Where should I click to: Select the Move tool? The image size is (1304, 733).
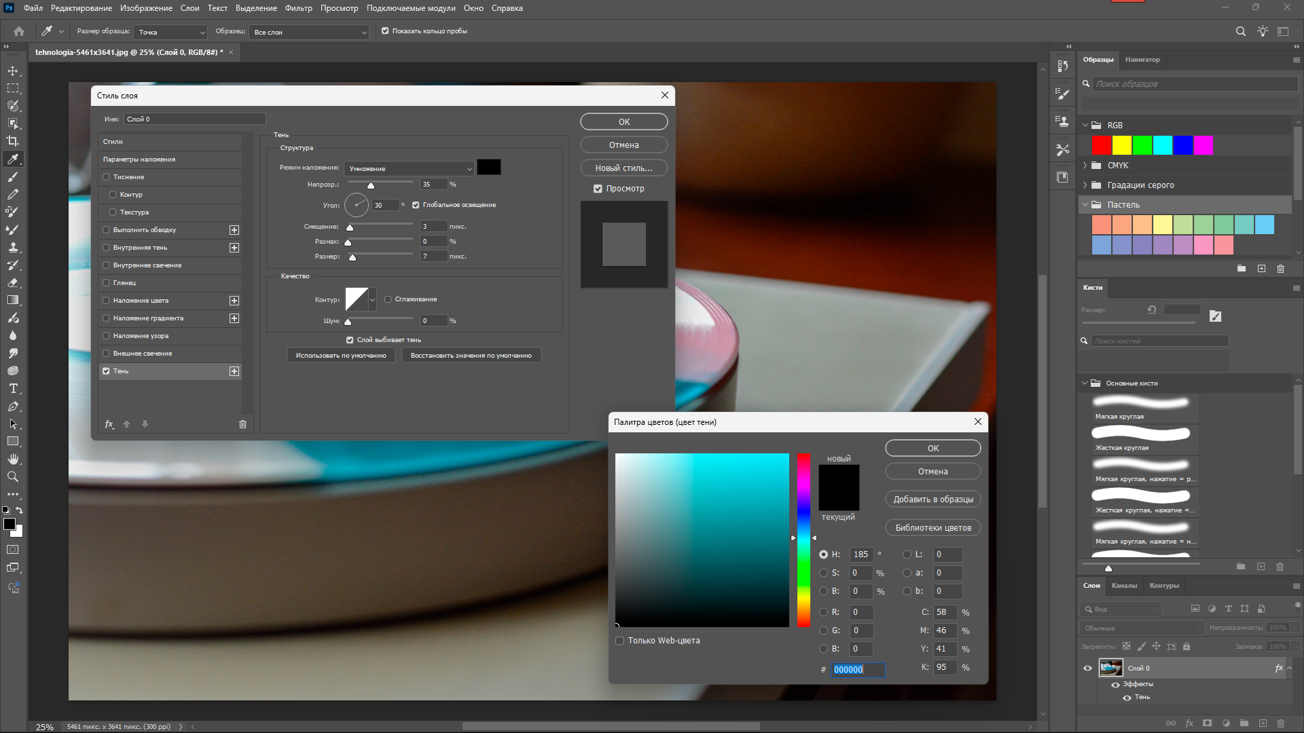tap(13, 71)
